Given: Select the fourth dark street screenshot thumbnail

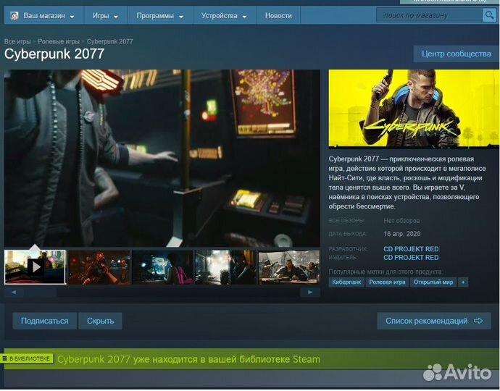Looking at the screenshot, I should click(x=226, y=267).
